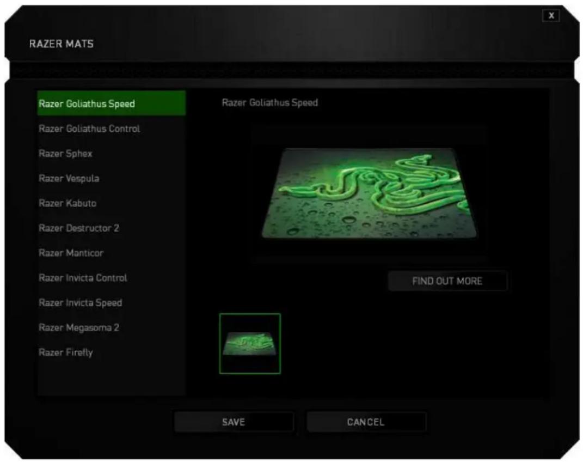This screenshot has height=462, width=583.
Task: Select Razer Invicta Speed entry
Action: click(x=112, y=303)
